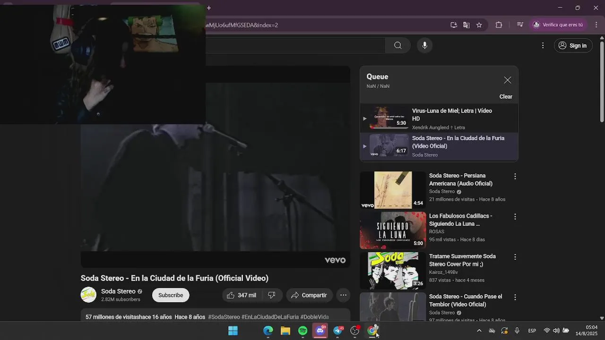The image size is (605, 340).
Task: Open the Chrome extensions puzzle icon
Action: [x=499, y=25]
